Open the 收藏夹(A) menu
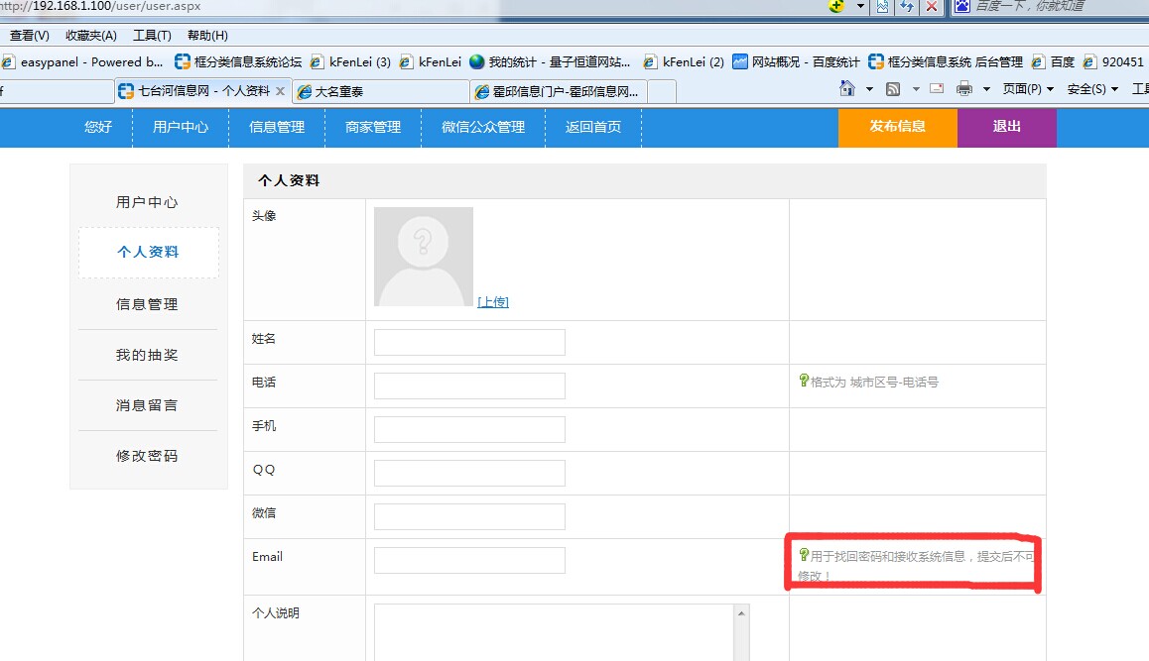1149x661 pixels. point(90,36)
